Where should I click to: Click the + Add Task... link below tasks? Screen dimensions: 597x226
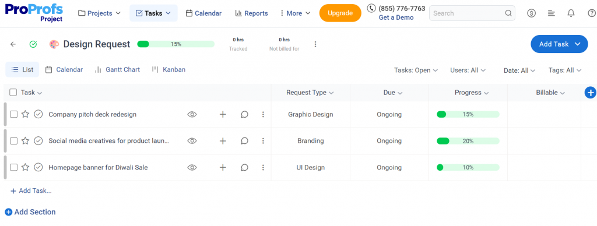(x=31, y=190)
